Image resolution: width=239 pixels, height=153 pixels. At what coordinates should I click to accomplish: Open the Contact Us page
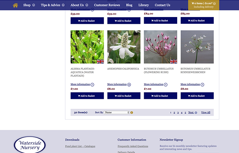pyautogui.click(x=163, y=5)
